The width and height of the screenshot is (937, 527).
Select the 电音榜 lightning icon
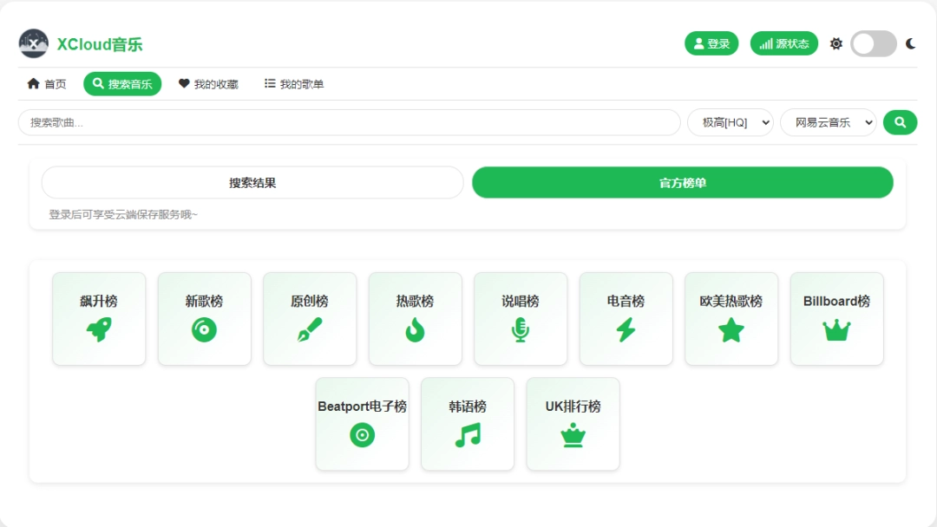[x=626, y=332]
